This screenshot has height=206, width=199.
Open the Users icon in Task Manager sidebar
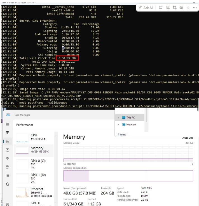pos(8,167)
